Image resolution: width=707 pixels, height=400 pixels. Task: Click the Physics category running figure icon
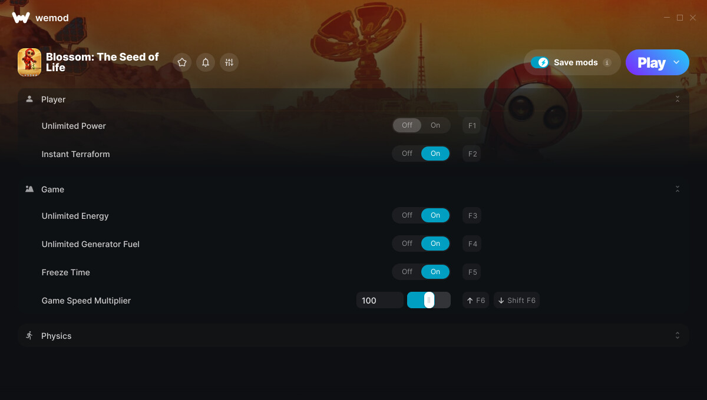pos(29,335)
